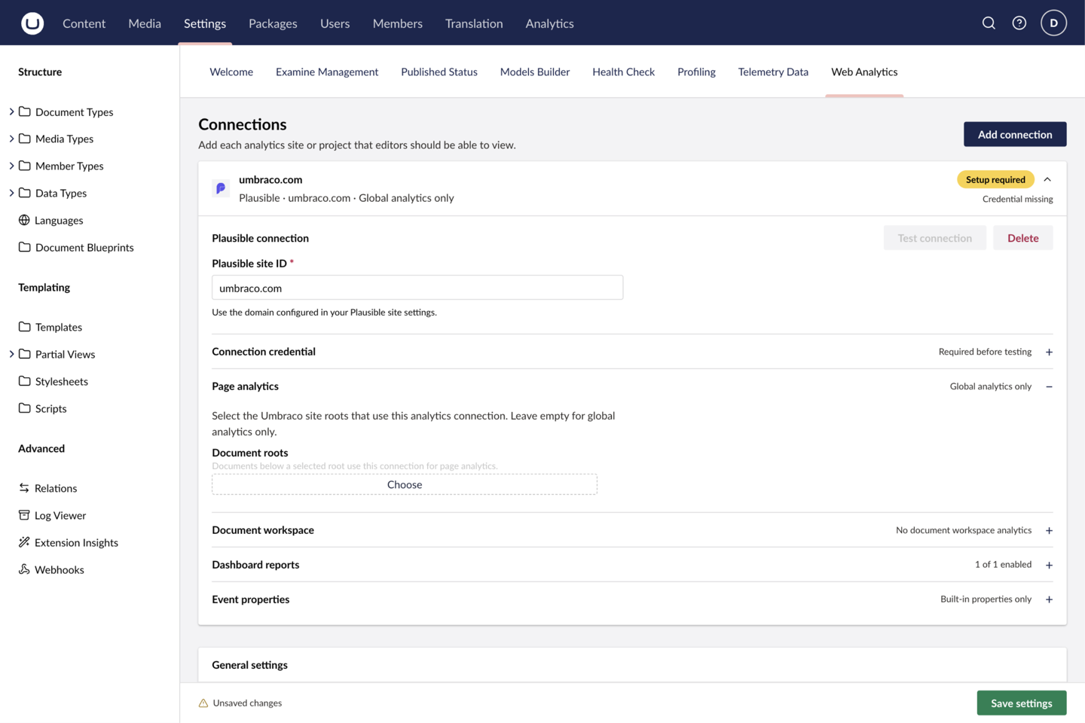Viewport: 1085px width, 723px height.
Task: Switch to the Models Builder tab
Action: click(x=535, y=72)
